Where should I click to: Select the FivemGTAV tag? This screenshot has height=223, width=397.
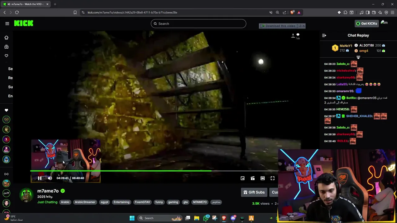(142, 202)
